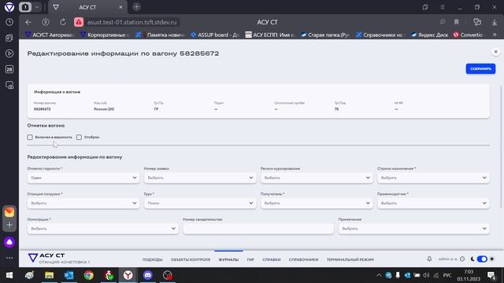The height and width of the screenshot is (283, 504).
Task: Open the 'Корпоративные' bookmark
Action: [x=105, y=35]
